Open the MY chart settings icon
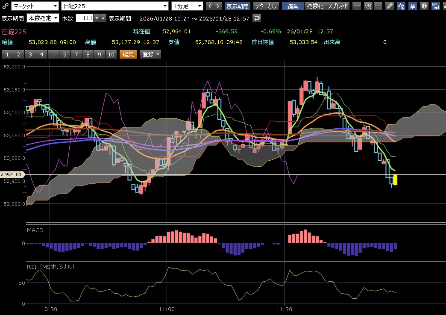 [x=436, y=6]
